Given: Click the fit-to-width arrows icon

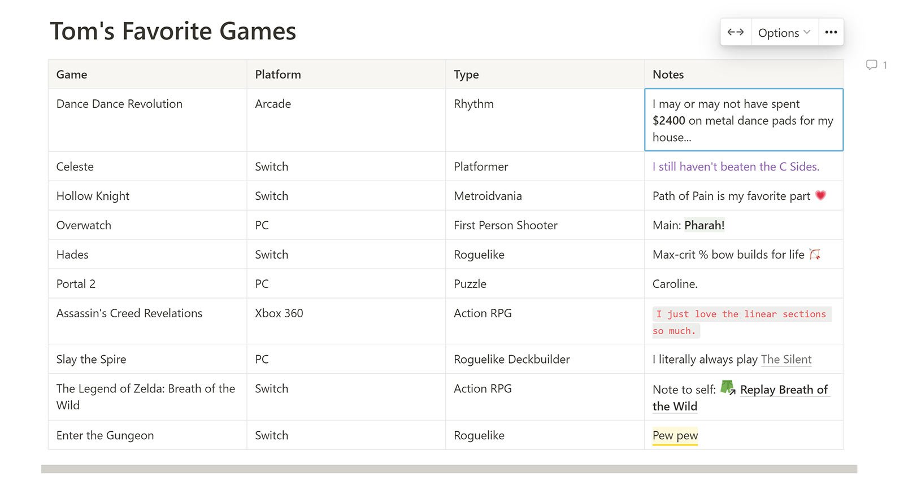Looking at the screenshot, I should 735,32.
